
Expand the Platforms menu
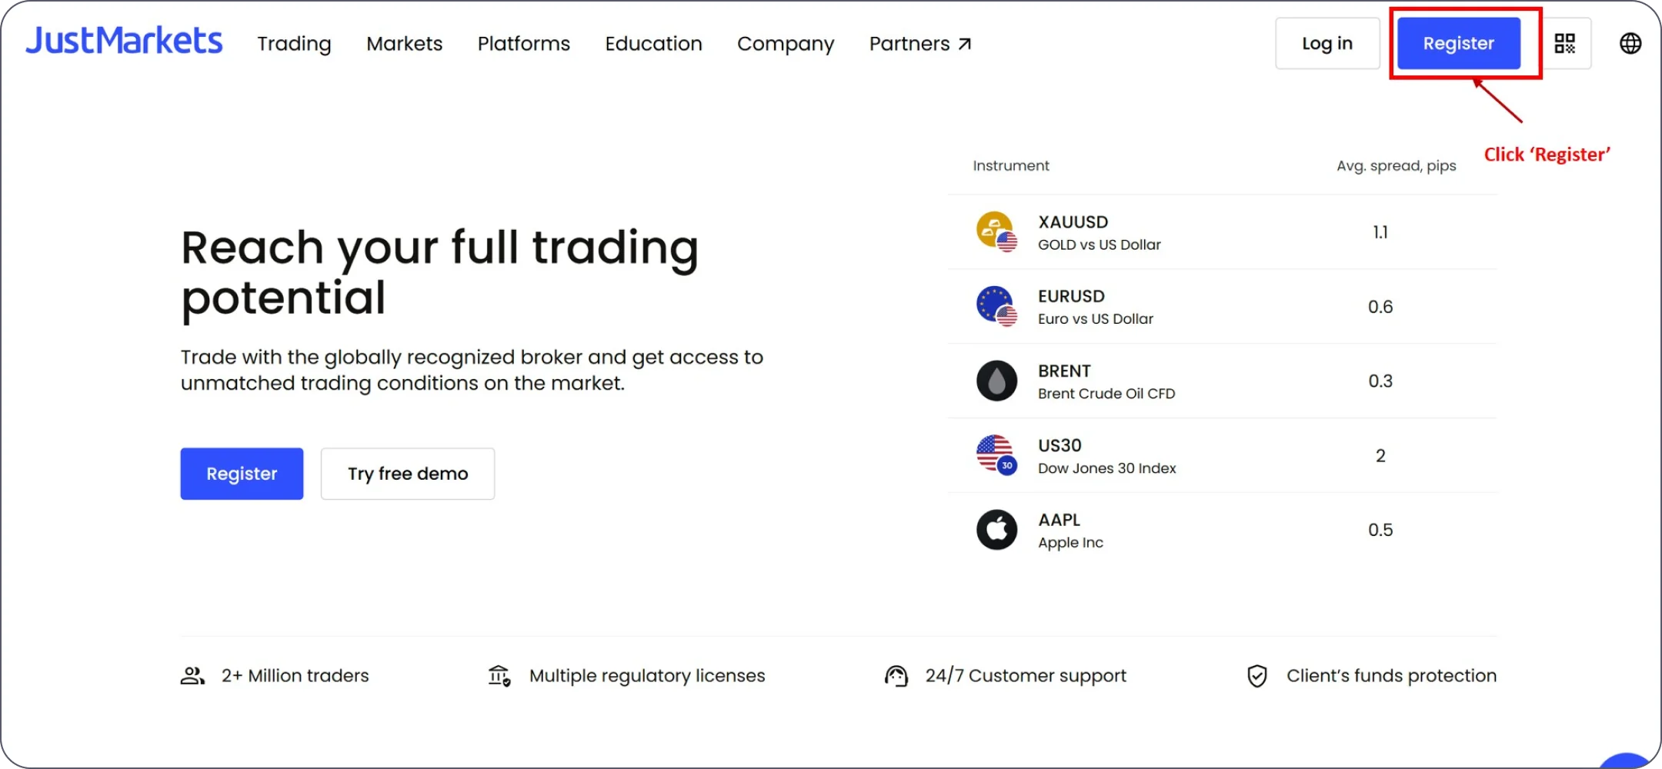pos(523,44)
